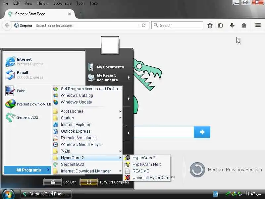Expand the Startup folder
The width and height of the screenshot is (265, 199).
point(87,118)
